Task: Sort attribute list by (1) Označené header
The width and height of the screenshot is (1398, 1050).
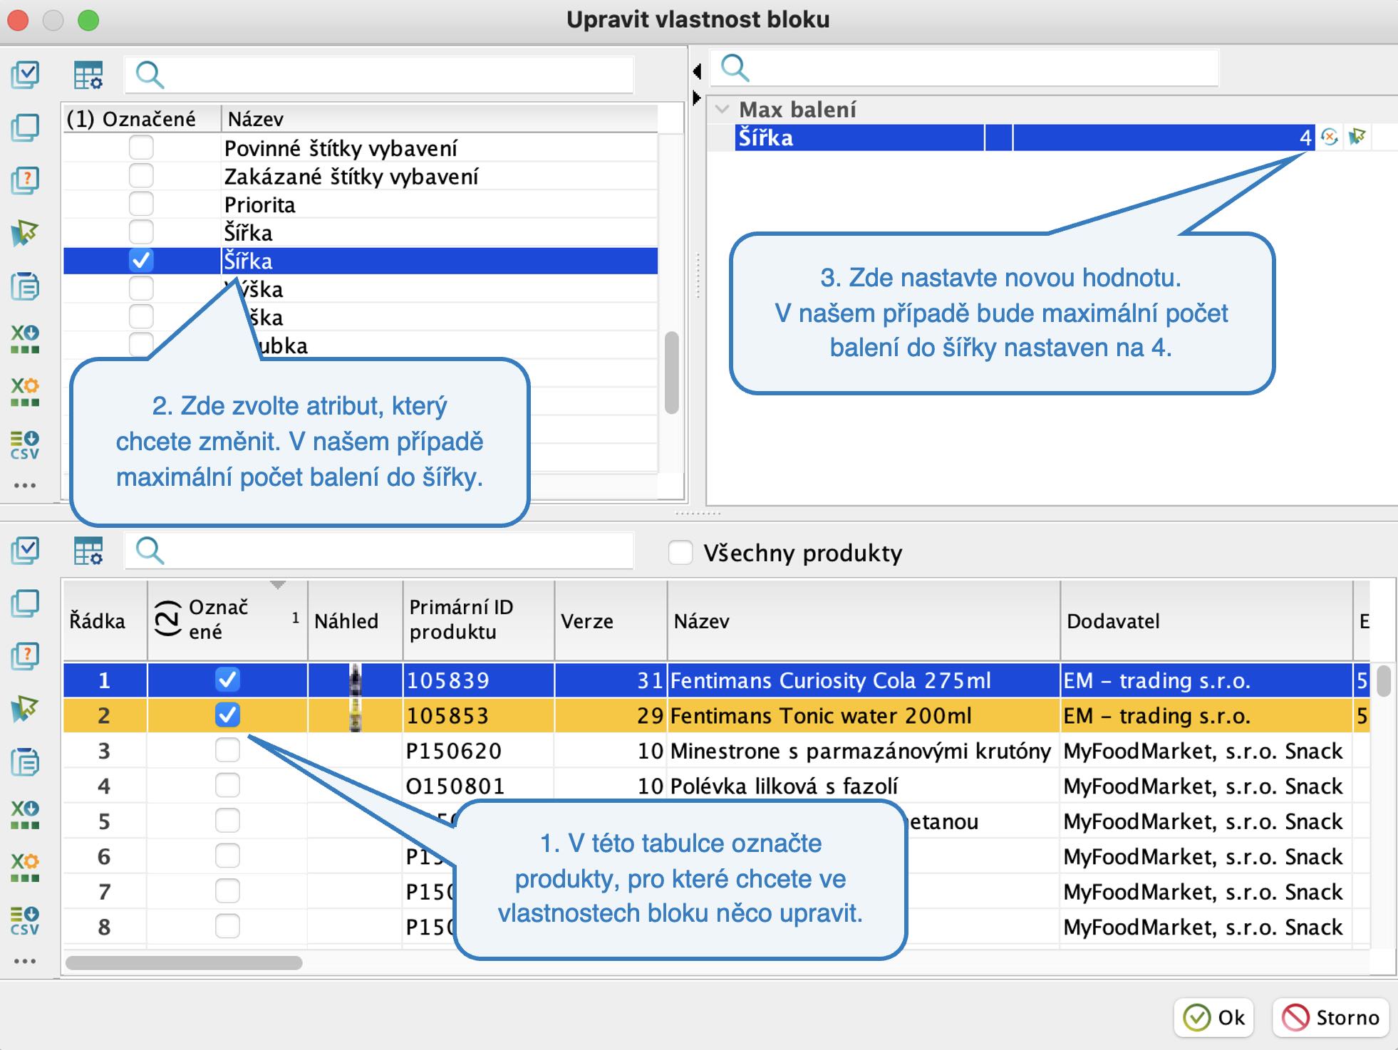Action: [142, 118]
